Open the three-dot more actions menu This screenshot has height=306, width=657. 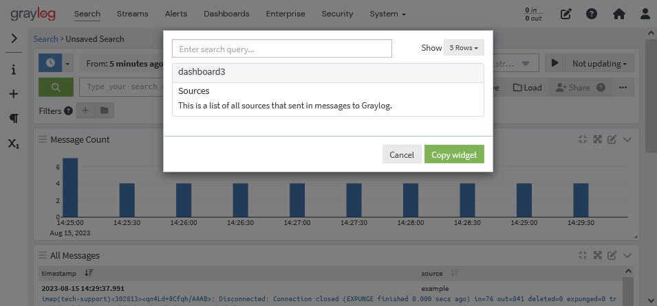(x=623, y=87)
